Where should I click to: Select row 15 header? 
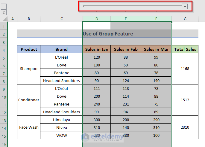tap(4, 135)
